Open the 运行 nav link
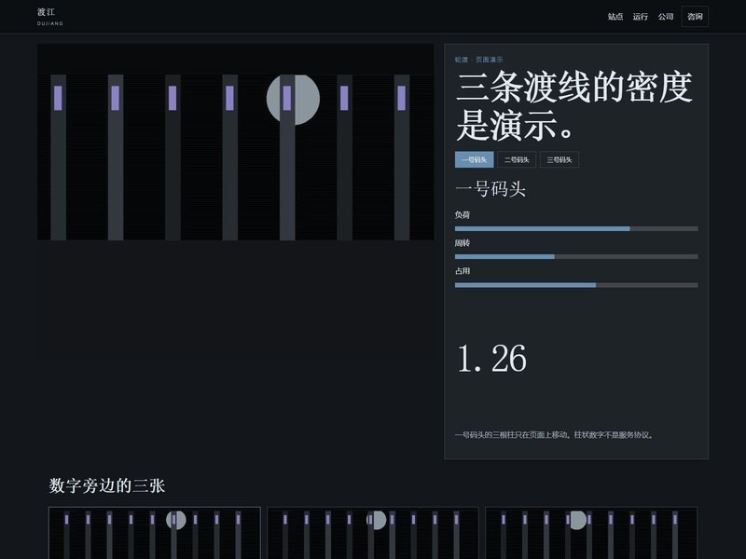This screenshot has height=559, width=746. pyautogui.click(x=641, y=17)
